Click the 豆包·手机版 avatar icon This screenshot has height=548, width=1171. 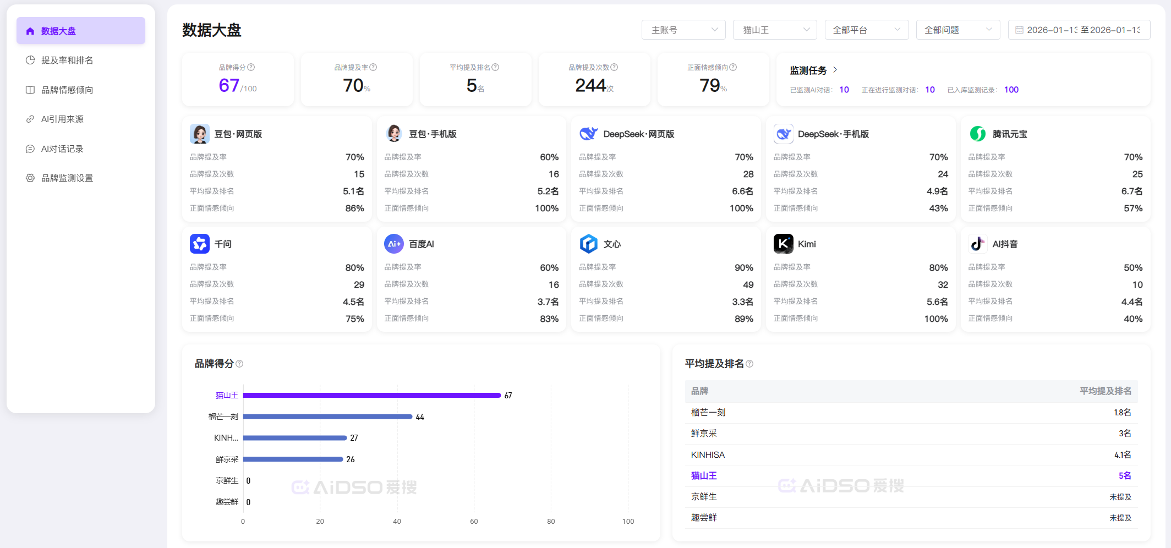point(394,134)
